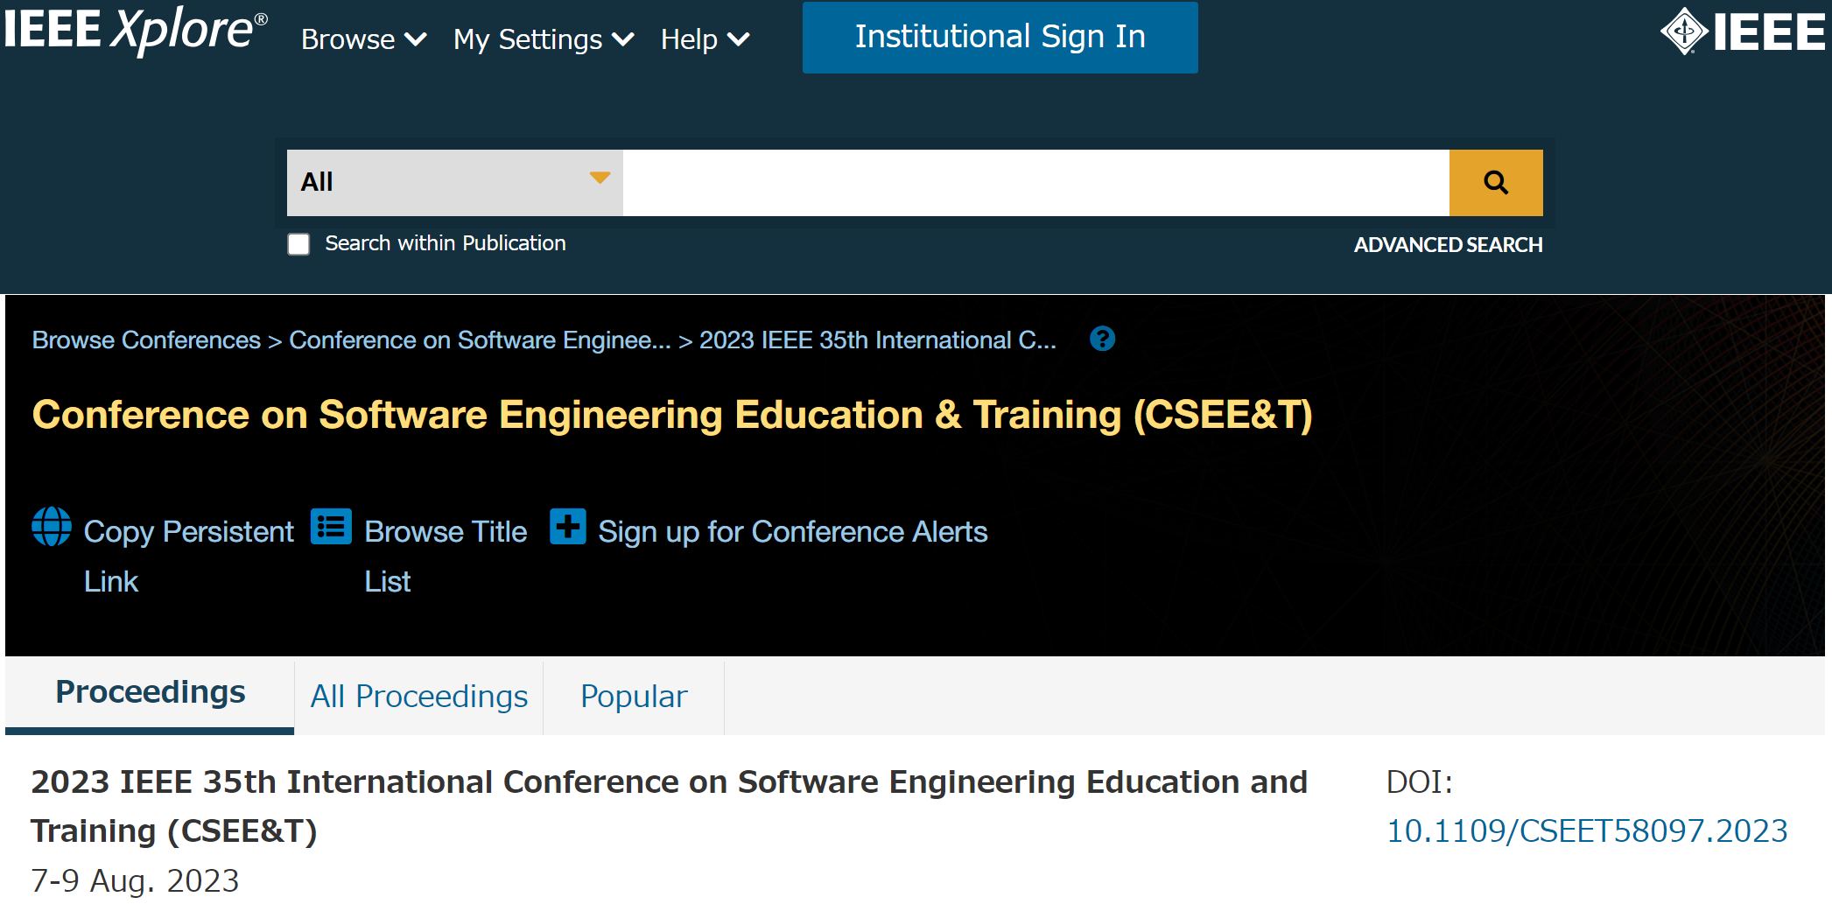Click the Copy Persistent Link text

188,556
